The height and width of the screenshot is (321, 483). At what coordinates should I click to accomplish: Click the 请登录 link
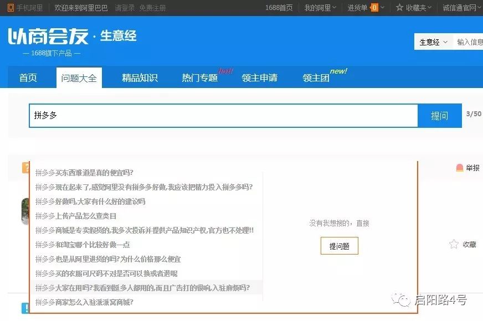[125, 8]
